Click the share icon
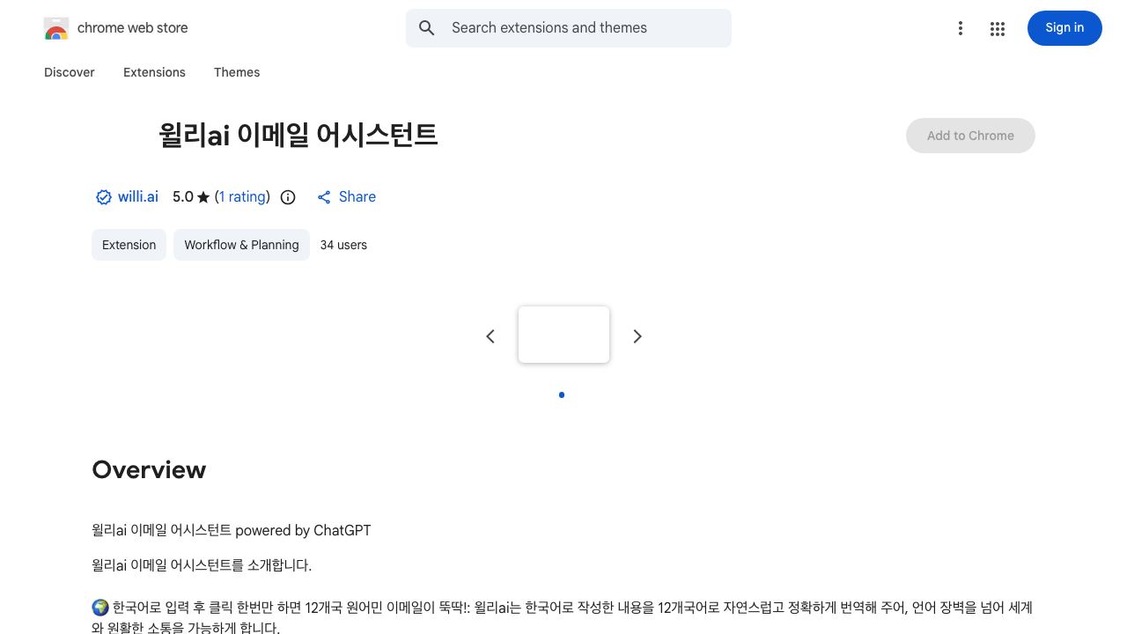This screenshot has width=1127, height=634. (324, 197)
